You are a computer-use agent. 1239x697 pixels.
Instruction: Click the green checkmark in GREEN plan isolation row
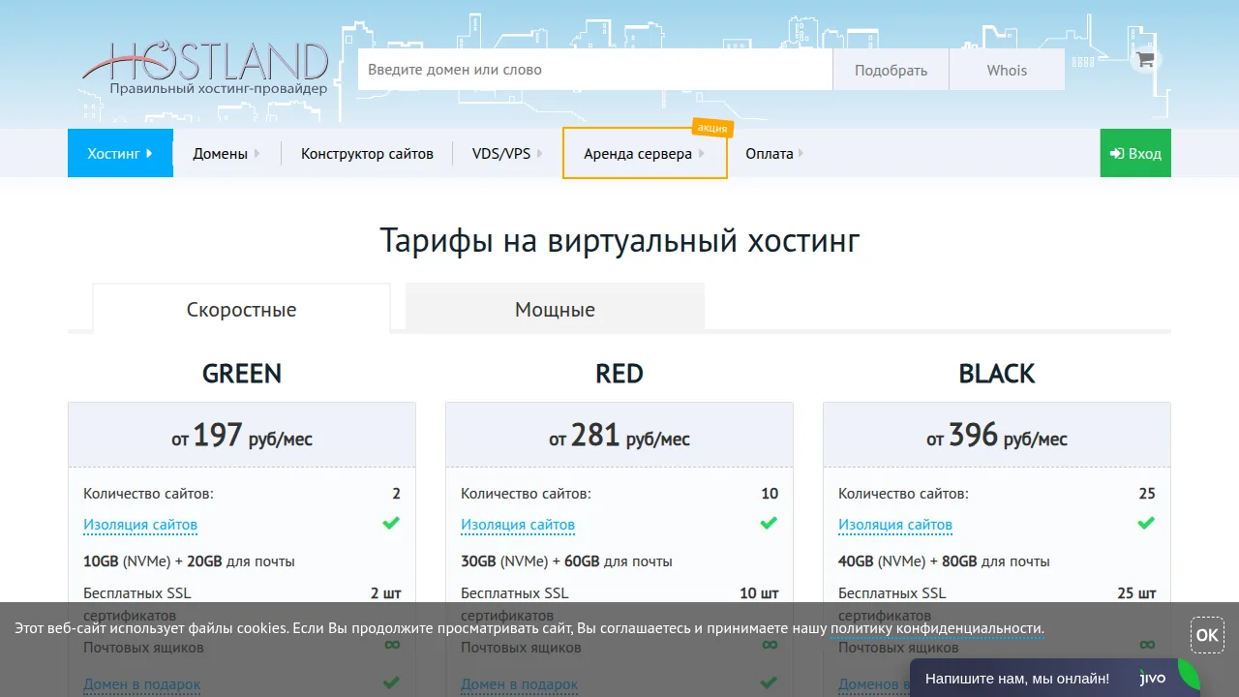(391, 523)
